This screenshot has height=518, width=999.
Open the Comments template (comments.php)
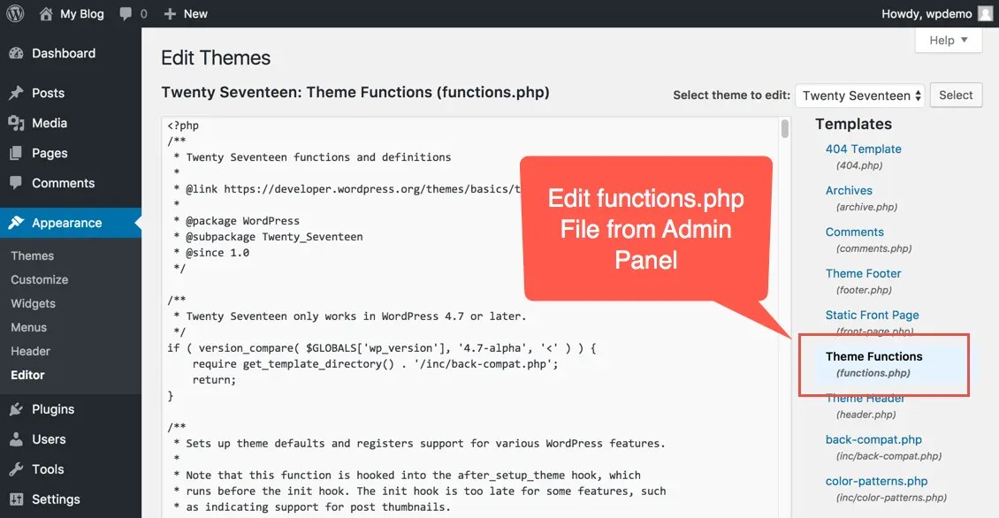click(x=854, y=232)
